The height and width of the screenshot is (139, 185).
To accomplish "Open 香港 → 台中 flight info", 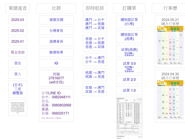I will tap(95, 39).
